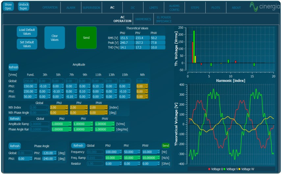This screenshot has width=282, height=174.
Task: Open the ALARMS CONFIG tab
Action: point(174,8)
